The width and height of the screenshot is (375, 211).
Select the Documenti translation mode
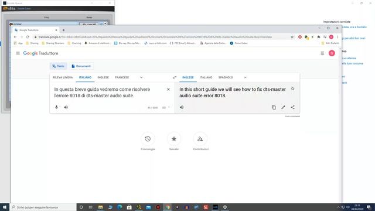click(x=81, y=66)
